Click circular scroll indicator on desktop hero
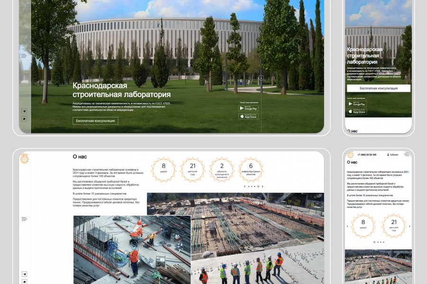The width and height of the screenshot is (427, 284). pos(261,78)
